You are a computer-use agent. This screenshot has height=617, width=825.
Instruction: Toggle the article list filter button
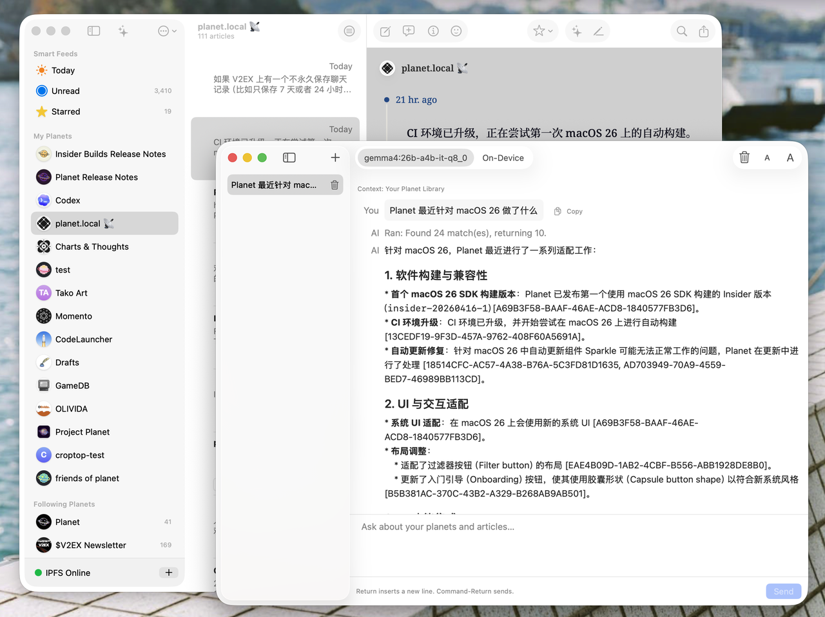pyautogui.click(x=349, y=31)
